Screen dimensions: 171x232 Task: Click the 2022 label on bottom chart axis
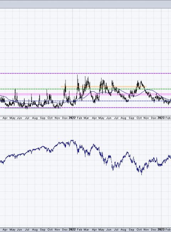pyautogui.click(x=72, y=230)
